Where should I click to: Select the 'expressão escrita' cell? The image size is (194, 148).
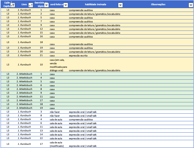78,55
